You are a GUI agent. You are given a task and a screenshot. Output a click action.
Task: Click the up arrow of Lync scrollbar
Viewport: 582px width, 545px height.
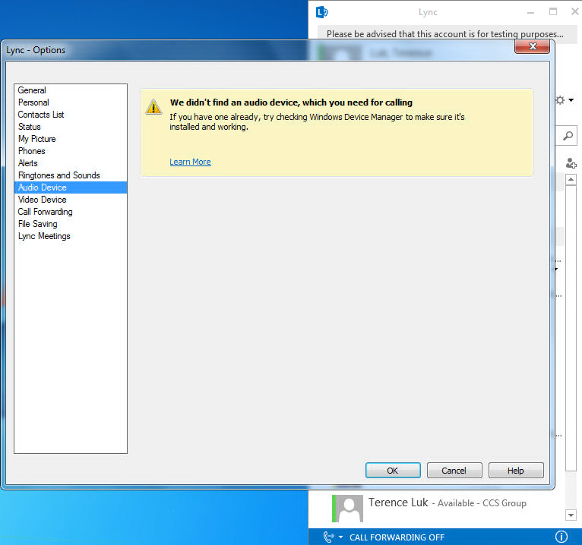click(x=571, y=180)
